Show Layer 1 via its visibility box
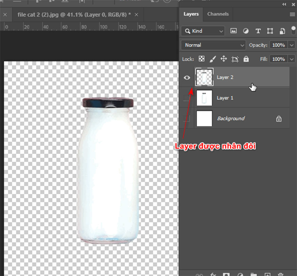 coord(187,98)
